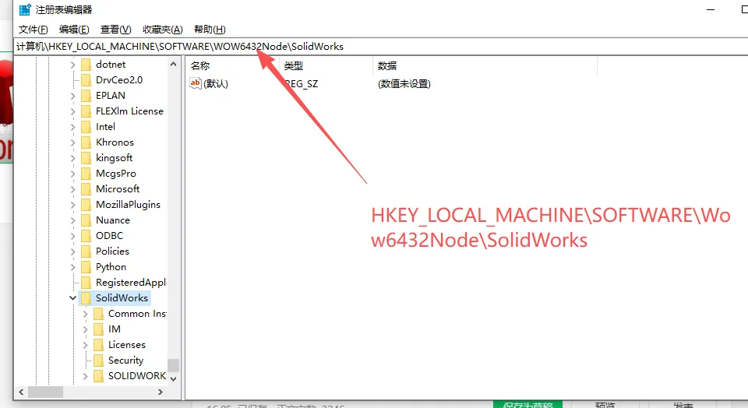748x408 pixels.
Task: Expand the kingsoft key
Action: click(72, 158)
